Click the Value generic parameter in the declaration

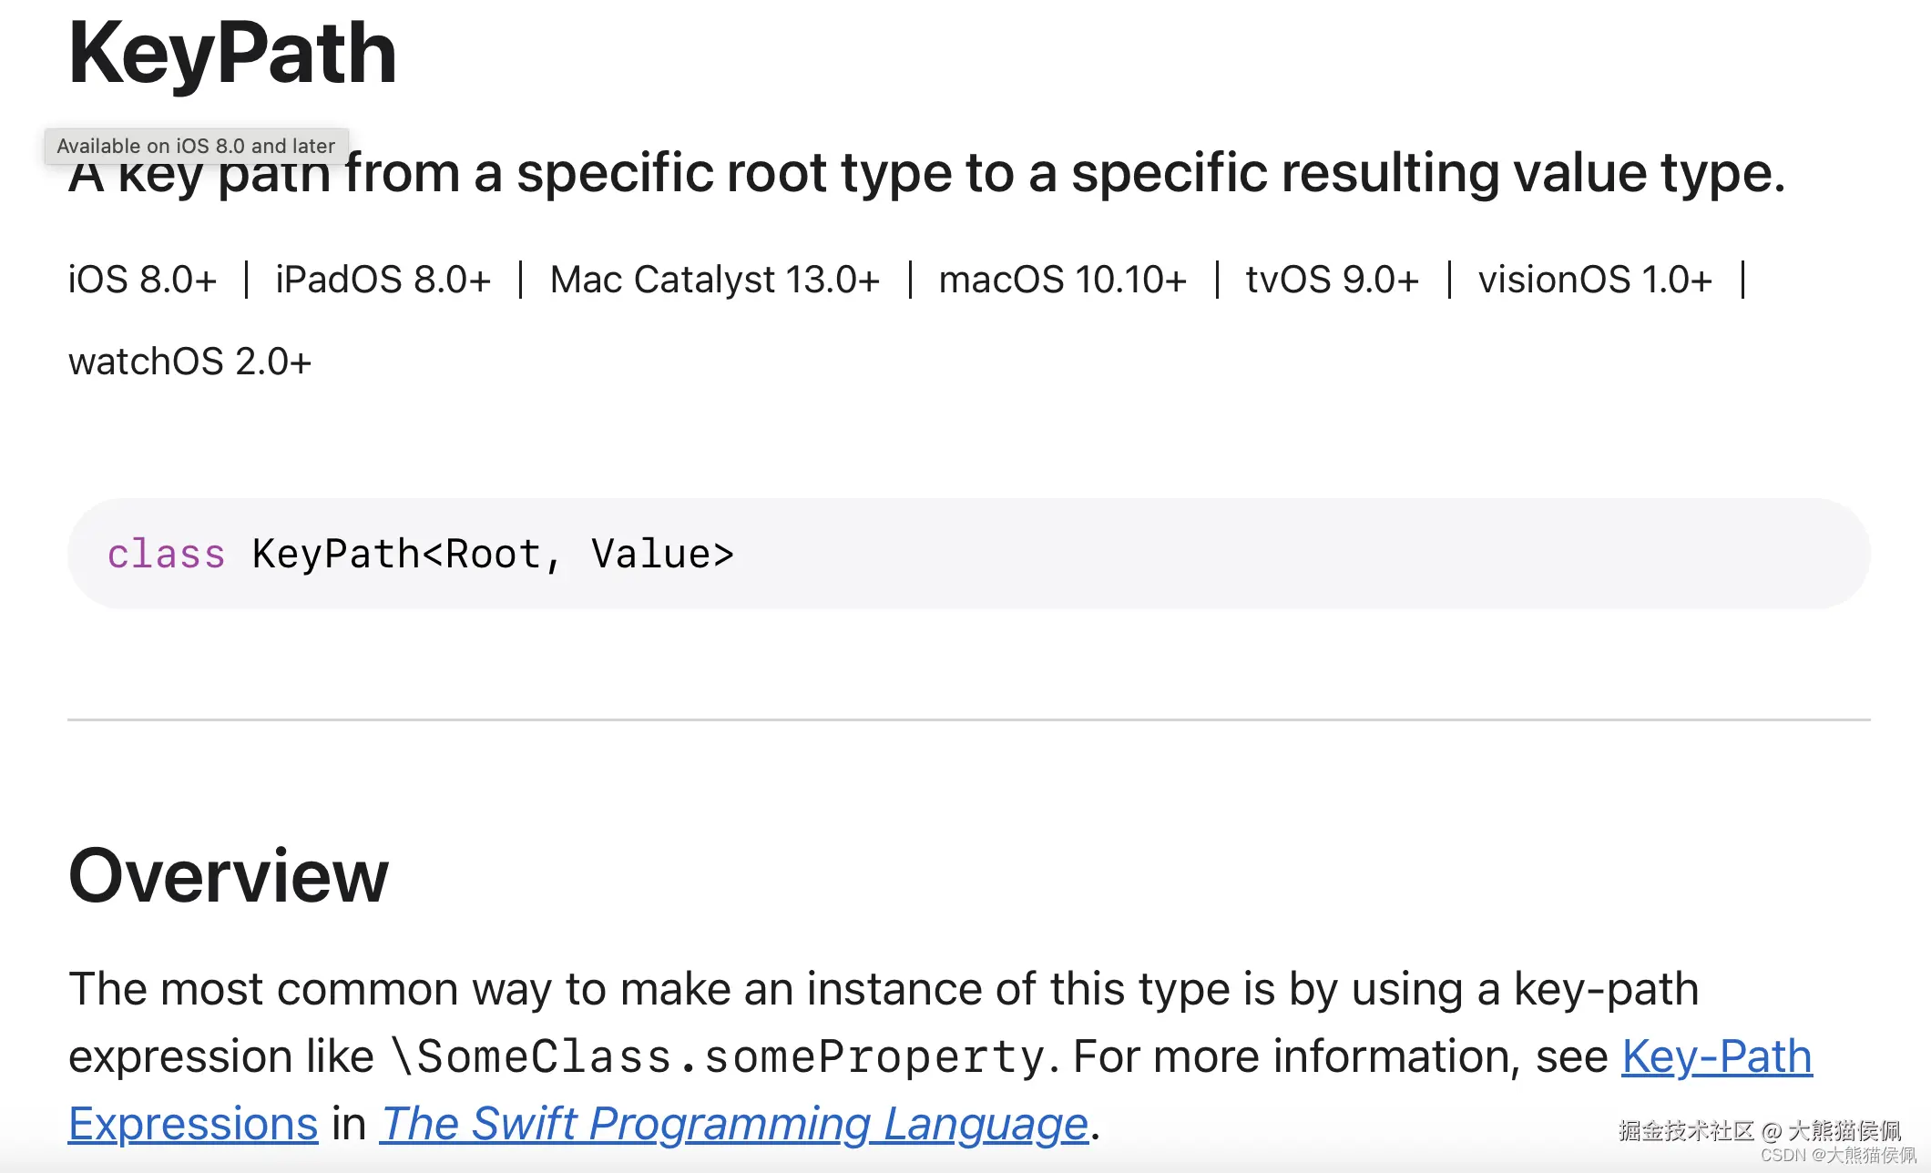click(x=650, y=555)
